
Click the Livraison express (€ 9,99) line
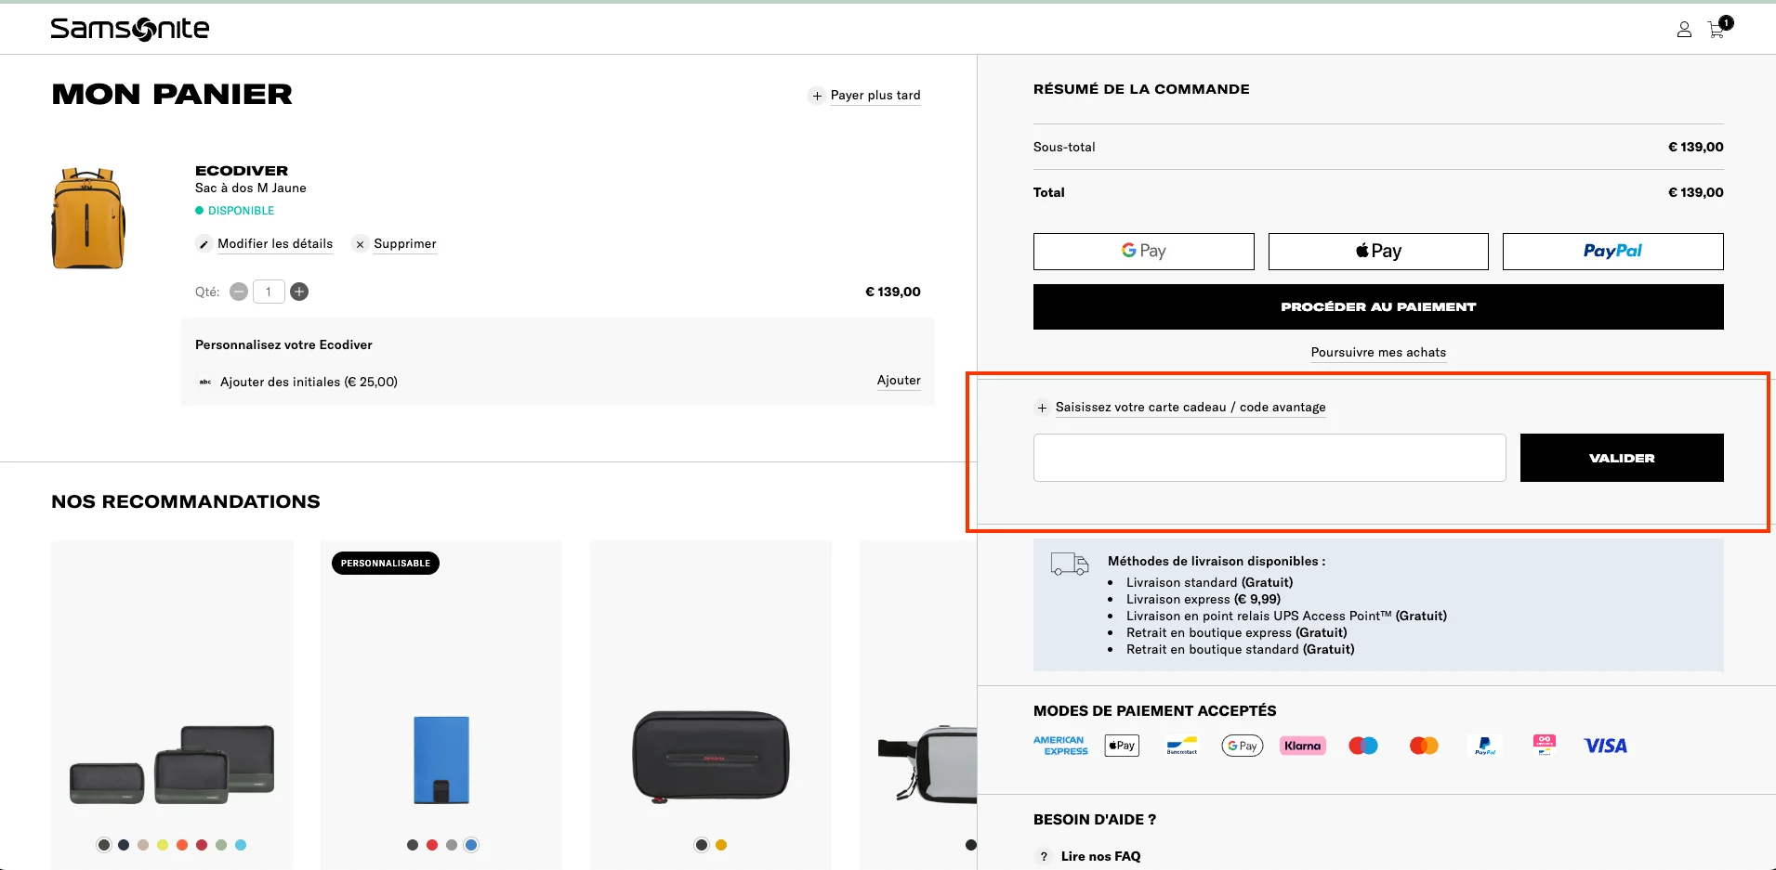pyautogui.click(x=1204, y=600)
